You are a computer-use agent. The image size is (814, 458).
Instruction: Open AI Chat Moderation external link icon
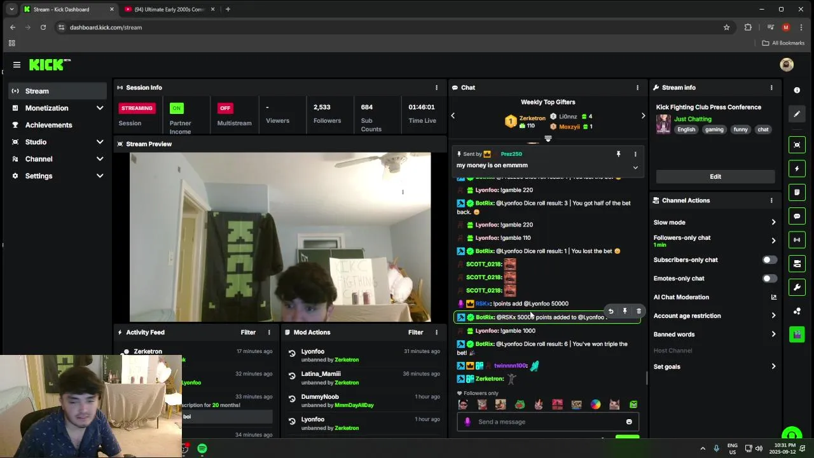coord(773,297)
